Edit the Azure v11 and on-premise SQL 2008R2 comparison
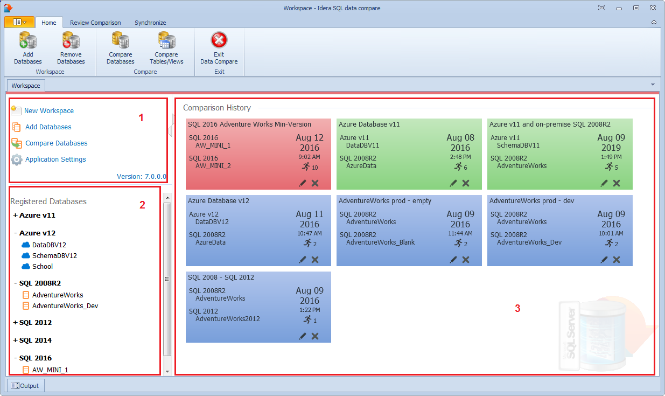Image resolution: width=665 pixels, height=396 pixels. [604, 183]
